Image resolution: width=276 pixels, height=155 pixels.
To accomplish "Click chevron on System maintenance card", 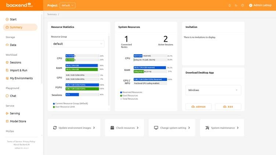I will pyautogui.click(x=237, y=128).
